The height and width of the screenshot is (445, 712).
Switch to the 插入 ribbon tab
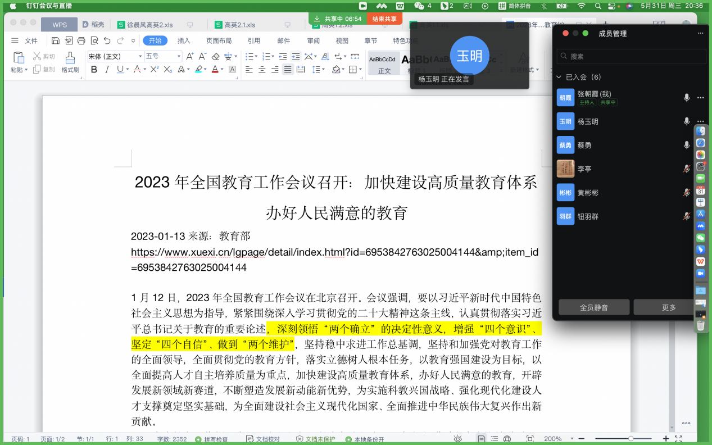tap(184, 40)
